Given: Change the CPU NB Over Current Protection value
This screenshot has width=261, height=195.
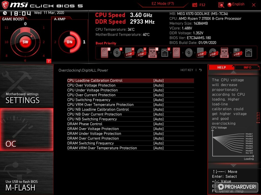Looking at the screenshot, I should pyautogui.click(x=159, y=114).
